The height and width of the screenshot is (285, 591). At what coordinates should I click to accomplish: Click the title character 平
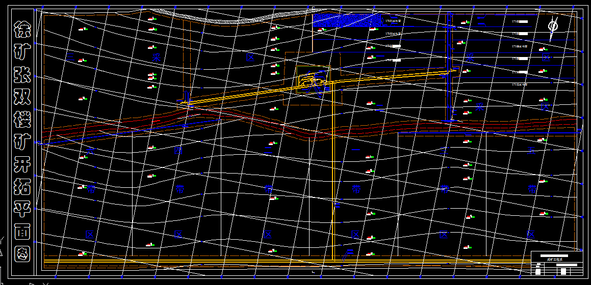click(22, 210)
